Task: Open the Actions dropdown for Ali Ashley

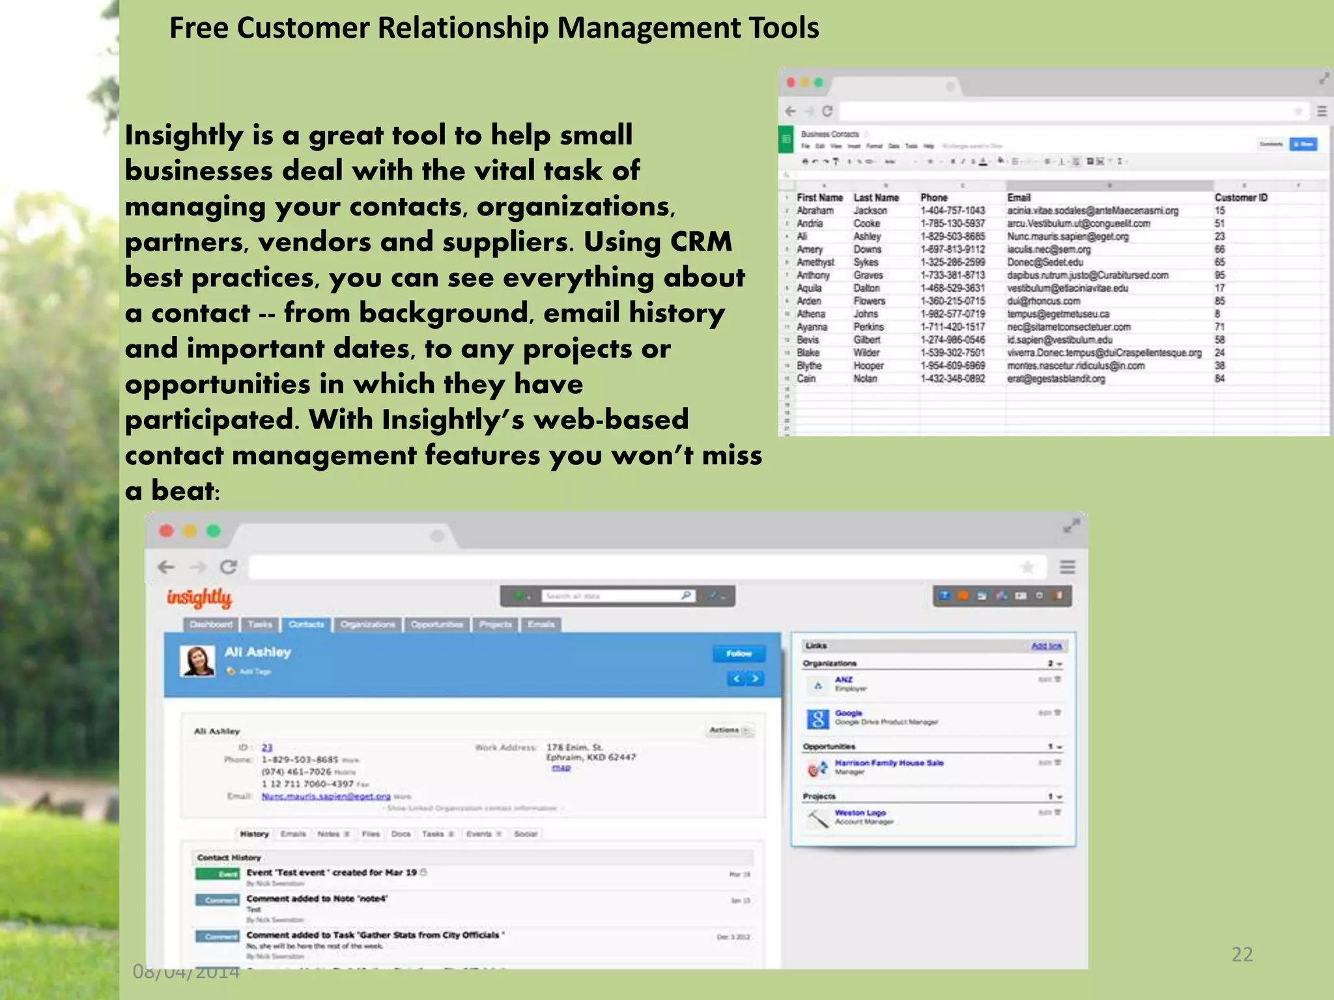Action: click(x=730, y=730)
